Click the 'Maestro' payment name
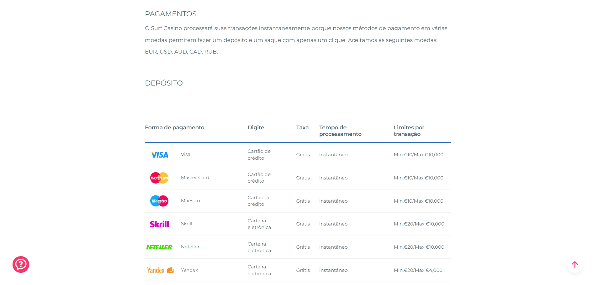 190,201
